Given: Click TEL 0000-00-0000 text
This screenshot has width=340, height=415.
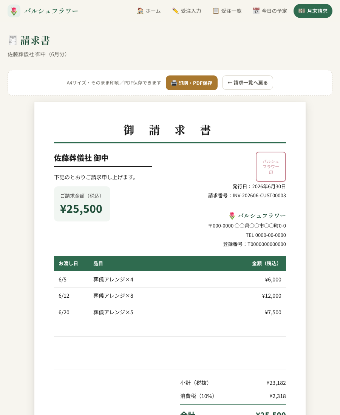Looking at the screenshot, I should (266, 235).
